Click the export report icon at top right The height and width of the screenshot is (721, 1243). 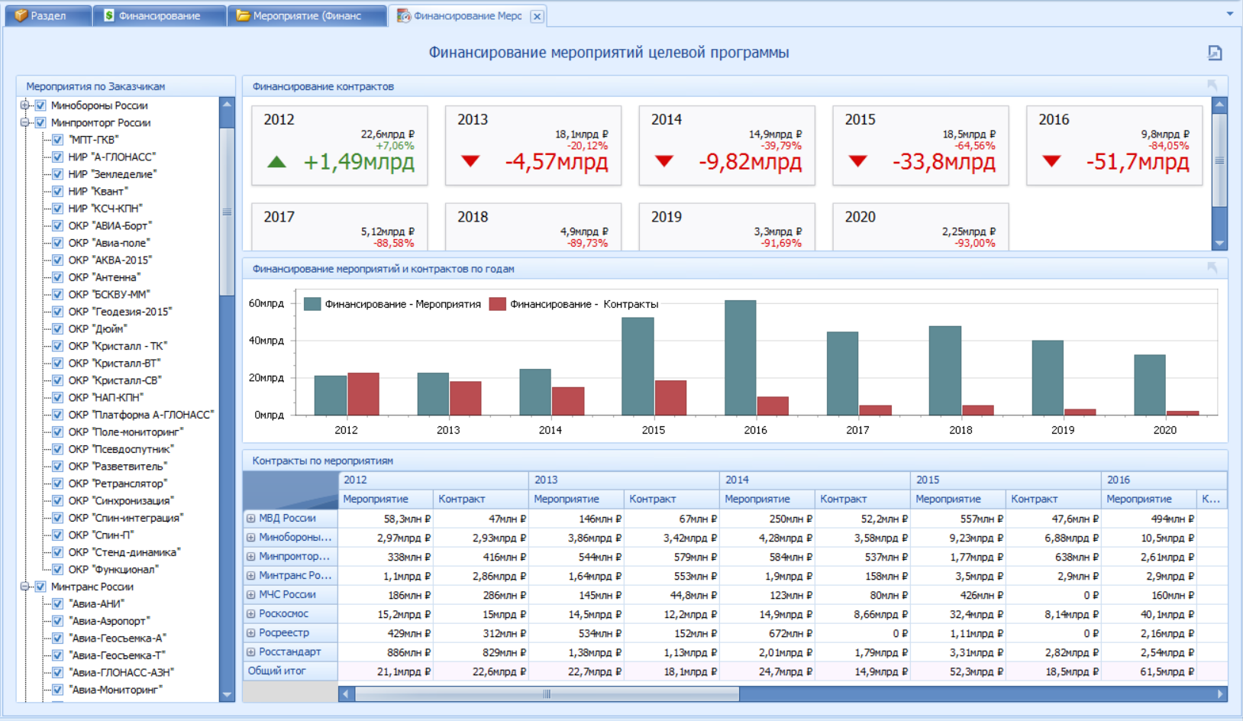click(x=1215, y=53)
